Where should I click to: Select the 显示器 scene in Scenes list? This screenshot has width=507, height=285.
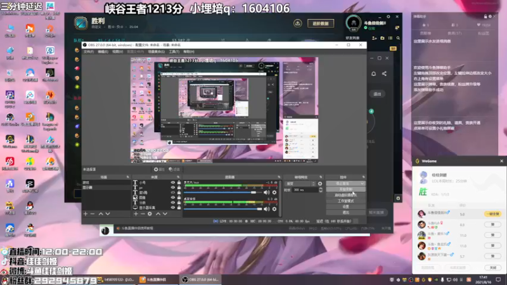coord(106,187)
